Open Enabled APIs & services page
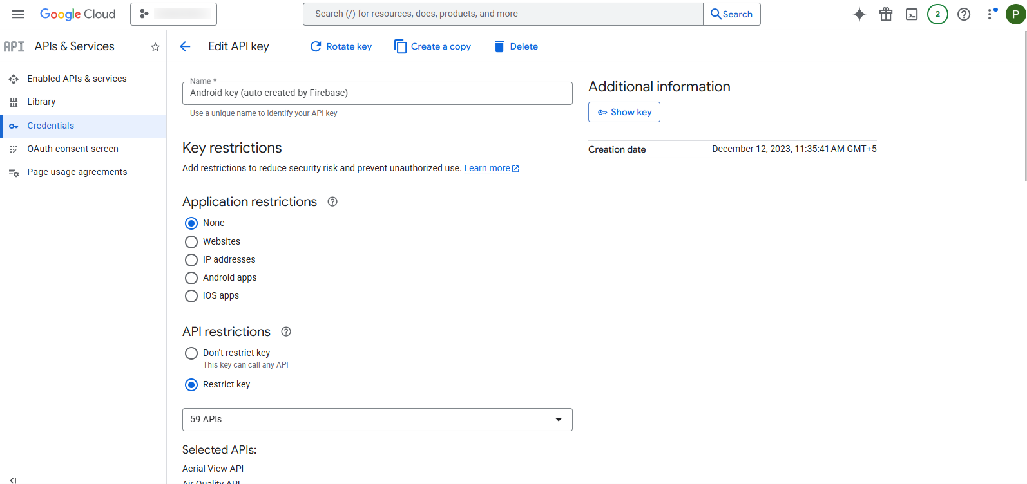This screenshot has width=1027, height=484. [x=77, y=79]
